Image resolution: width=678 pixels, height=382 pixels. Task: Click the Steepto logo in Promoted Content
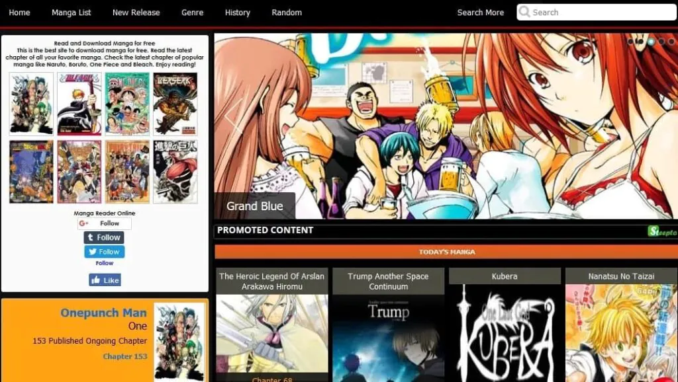[x=662, y=231]
